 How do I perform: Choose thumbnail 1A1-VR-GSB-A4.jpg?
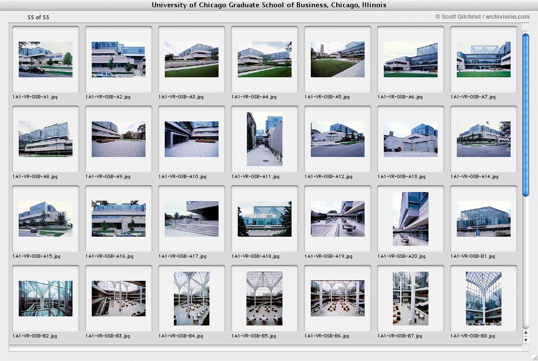coord(265,60)
